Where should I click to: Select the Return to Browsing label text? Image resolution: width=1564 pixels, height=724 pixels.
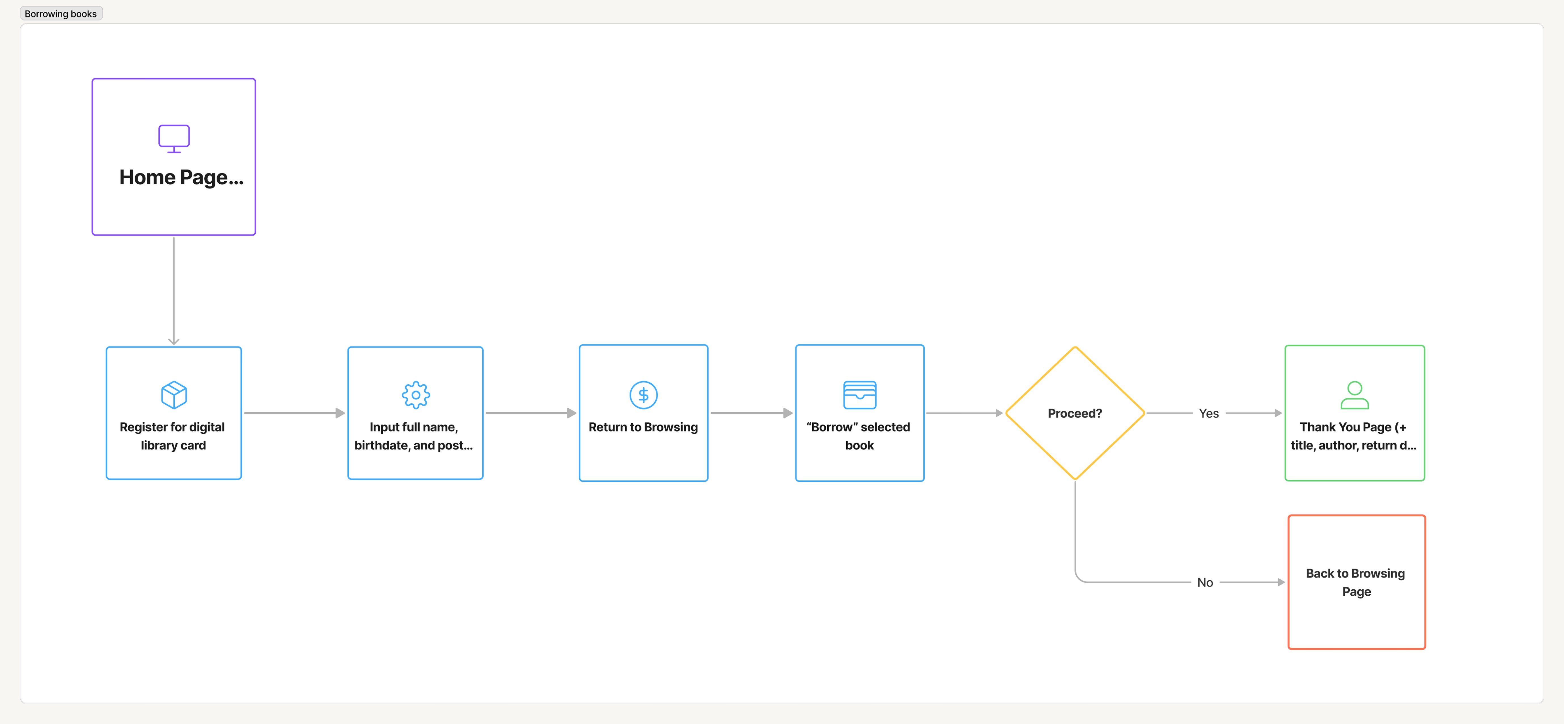tap(643, 427)
